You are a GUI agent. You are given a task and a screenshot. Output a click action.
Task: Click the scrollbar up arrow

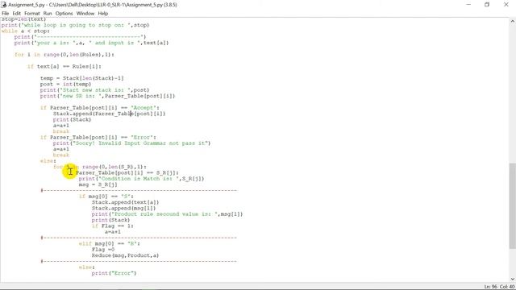coord(513,22)
